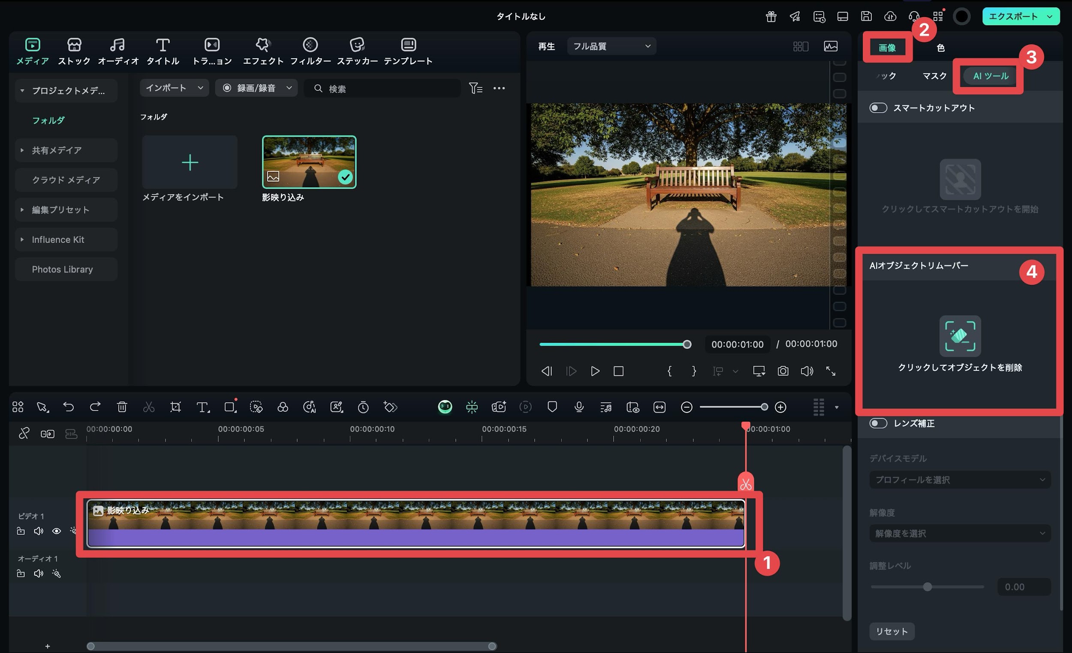Click the preview image scope icon

(831, 46)
